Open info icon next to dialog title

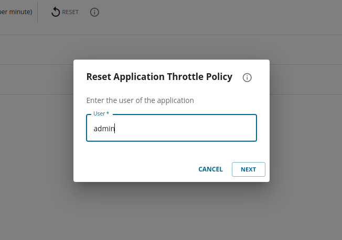pos(247,77)
